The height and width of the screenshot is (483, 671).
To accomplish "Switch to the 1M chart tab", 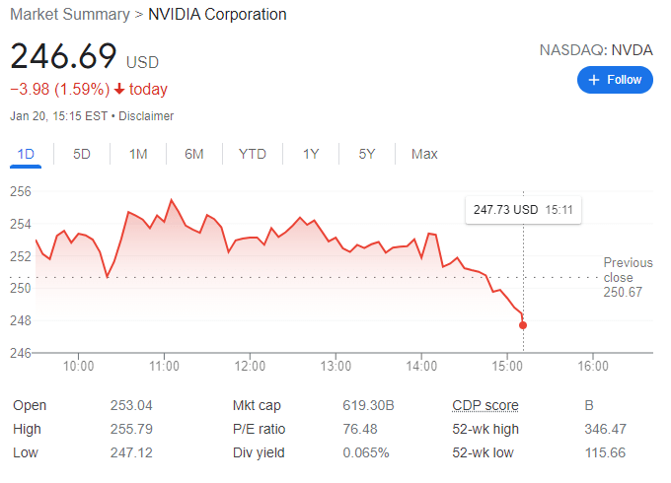I will coord(138,154).
